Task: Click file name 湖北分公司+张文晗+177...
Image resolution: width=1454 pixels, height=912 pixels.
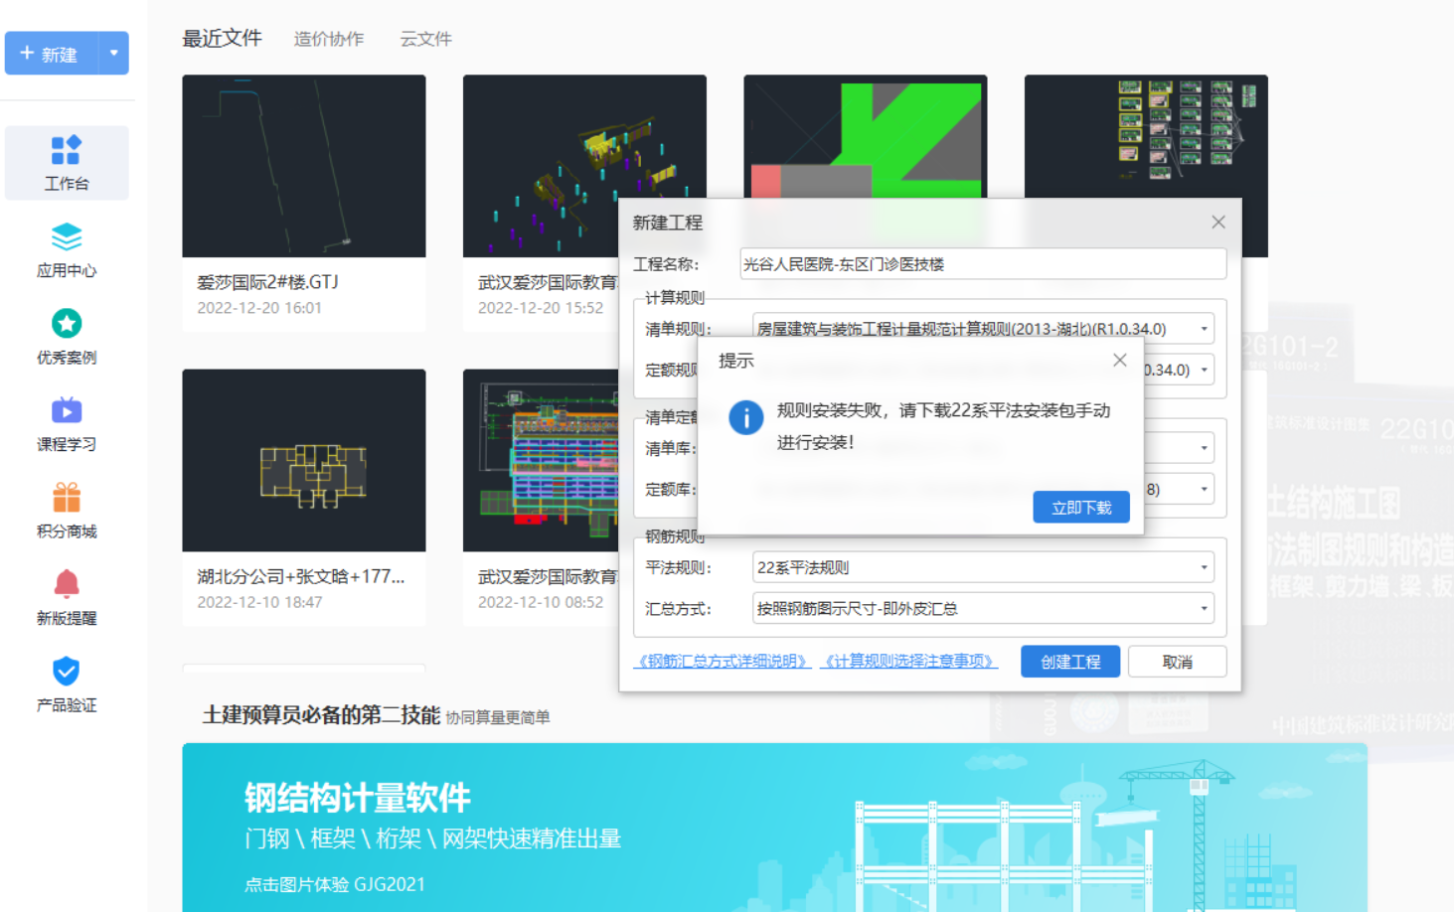Action: click(300, 576)
